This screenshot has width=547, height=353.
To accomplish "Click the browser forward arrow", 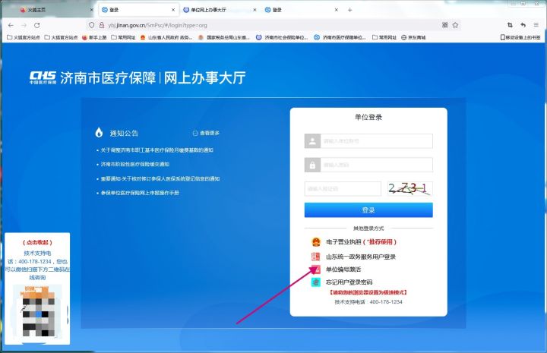I will click(24, 25).
